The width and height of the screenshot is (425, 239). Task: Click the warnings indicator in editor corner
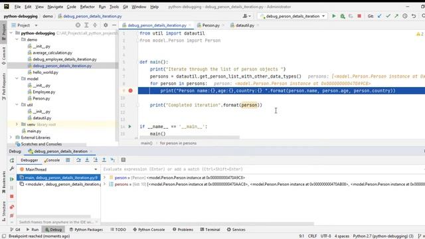(420, 34)
